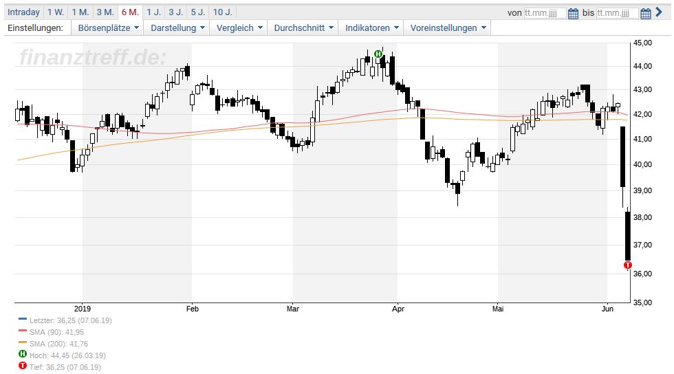Open the Indikatoren dropdown

[371, 28]
